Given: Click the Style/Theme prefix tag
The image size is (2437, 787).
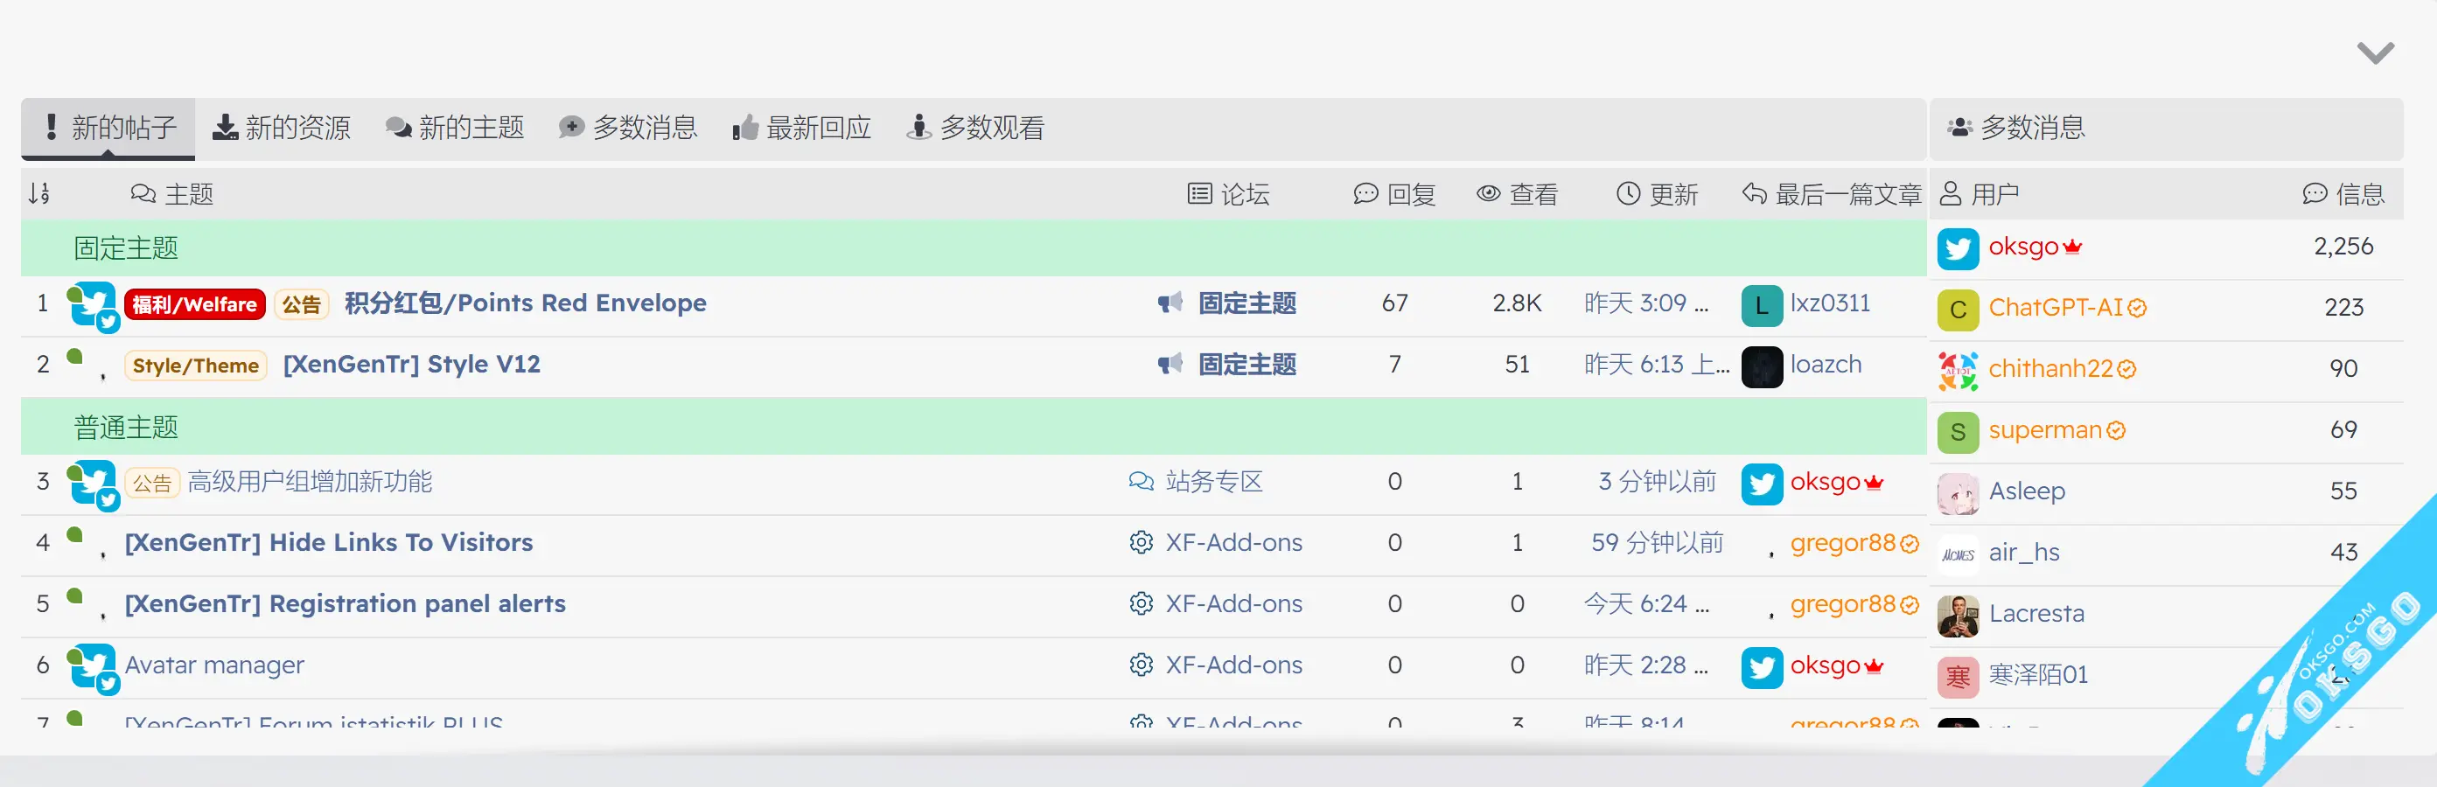Looking at the screenshot, I should 195,366.
